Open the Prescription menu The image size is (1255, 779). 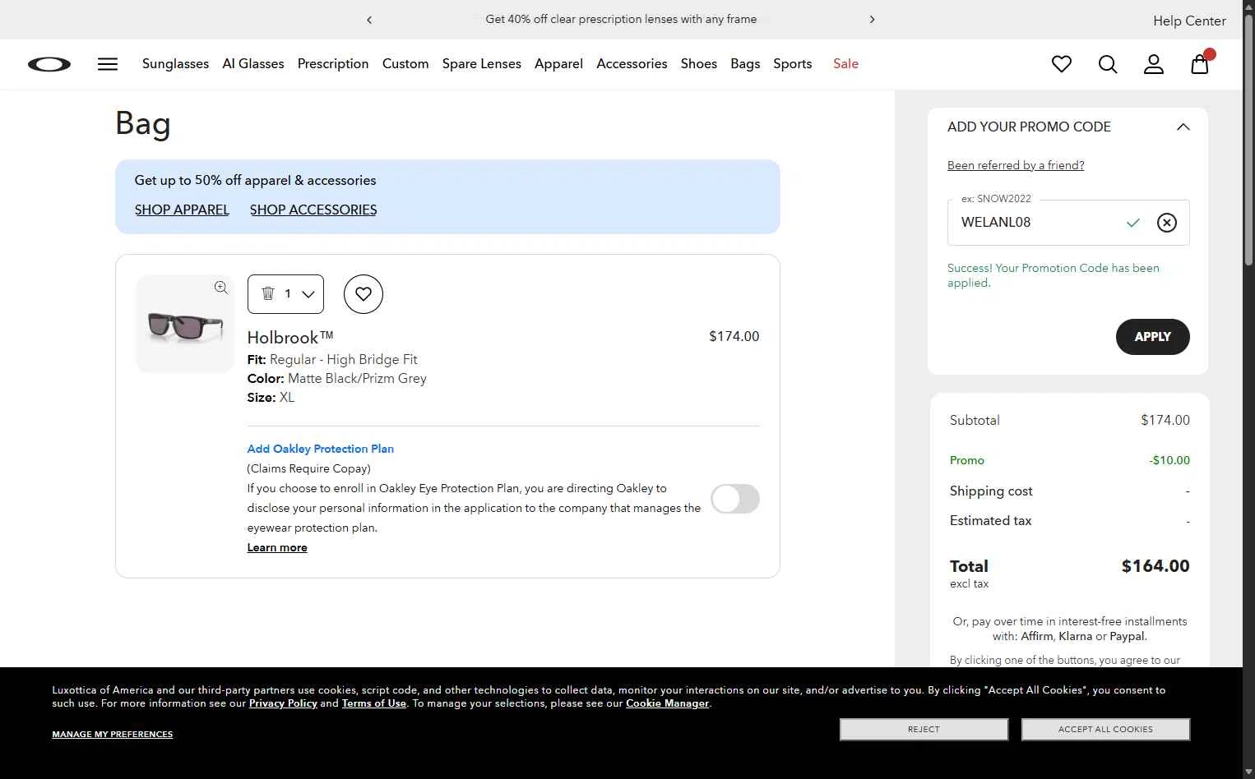pos(333,64)
